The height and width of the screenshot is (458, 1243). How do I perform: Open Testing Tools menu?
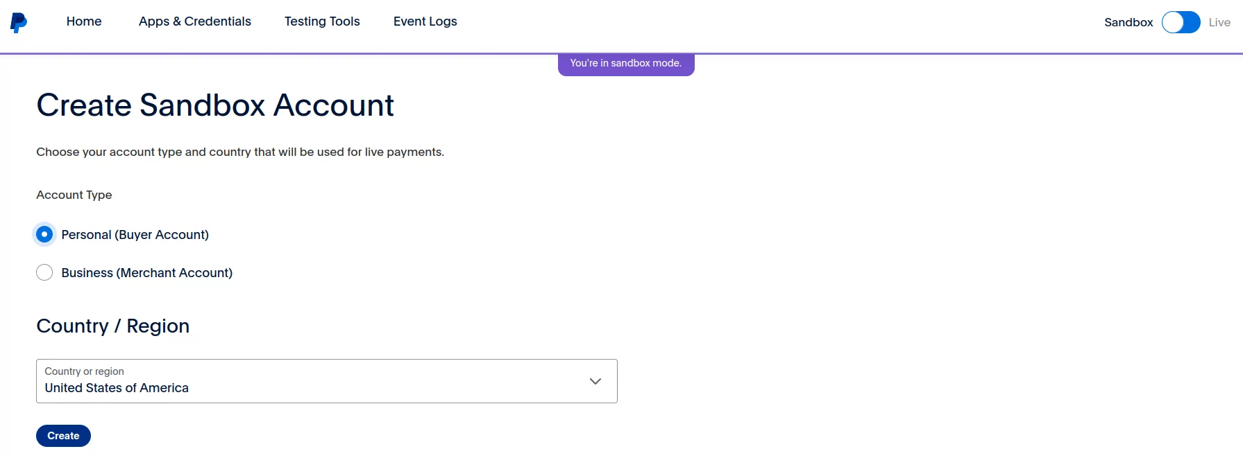(x=322, y=21)
